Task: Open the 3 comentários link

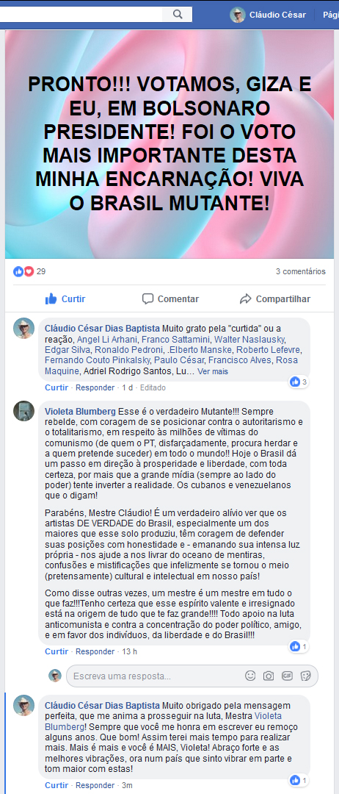Action: pyautogui.click(x=301, y=271)
